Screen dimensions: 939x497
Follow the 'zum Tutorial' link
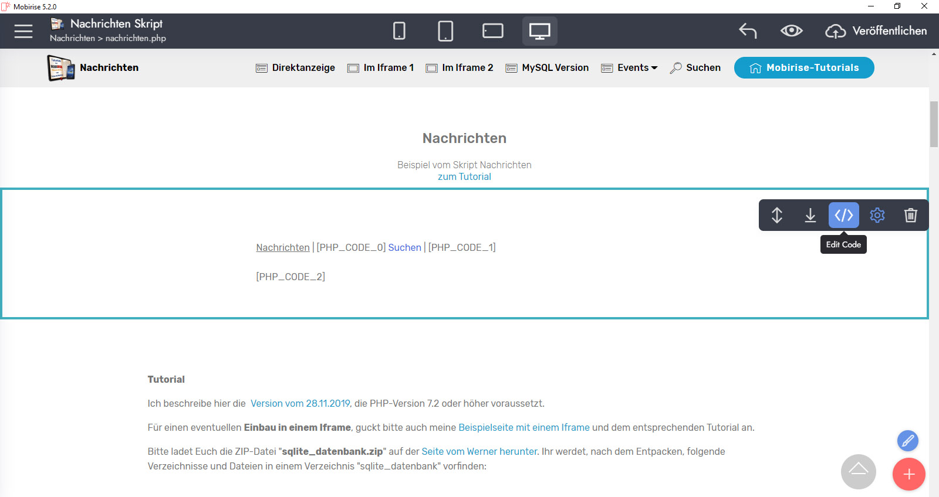[x=464, y=177]
